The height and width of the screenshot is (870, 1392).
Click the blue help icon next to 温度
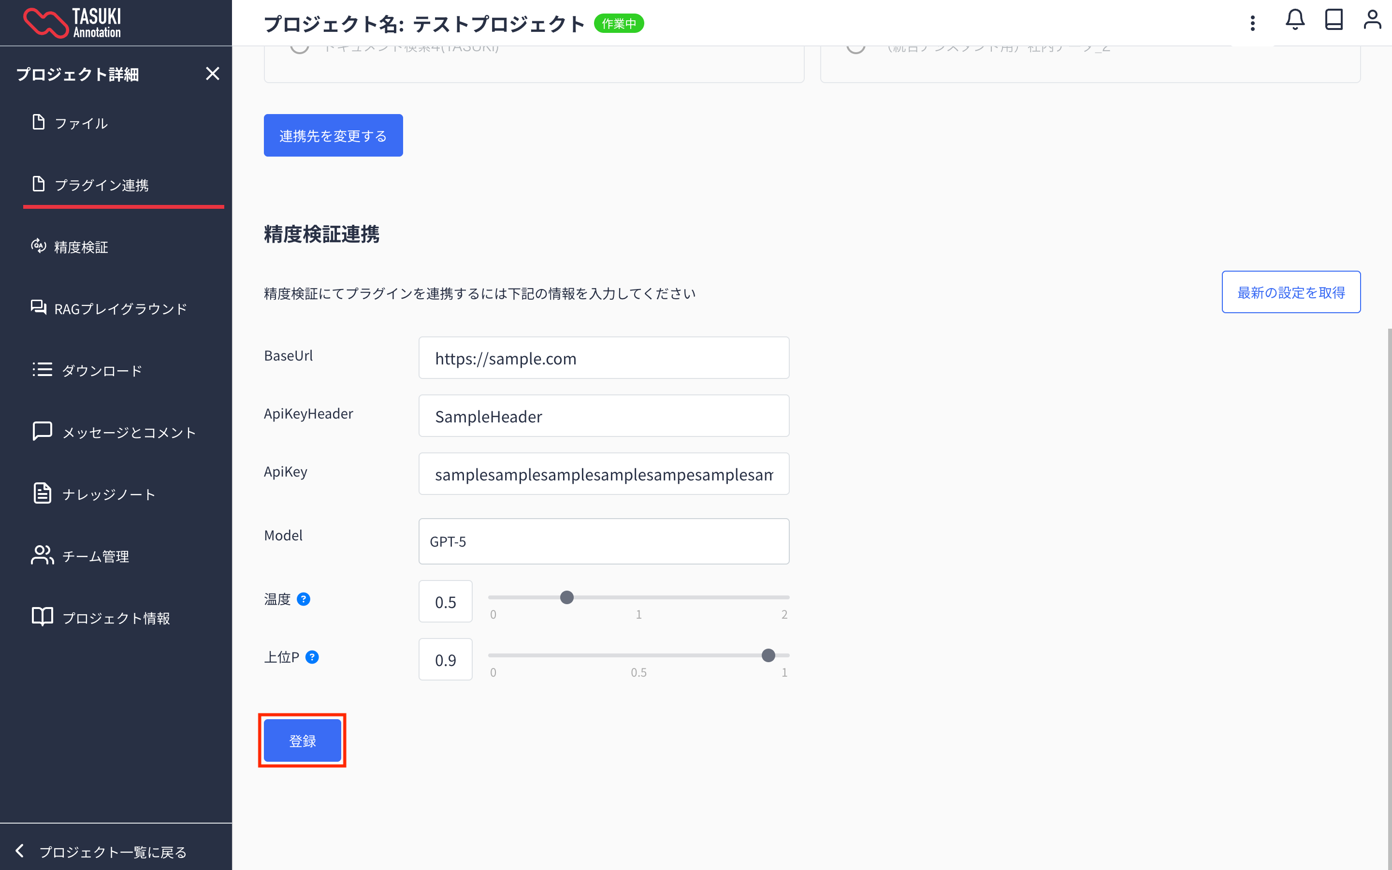click(x=303, y=599)
